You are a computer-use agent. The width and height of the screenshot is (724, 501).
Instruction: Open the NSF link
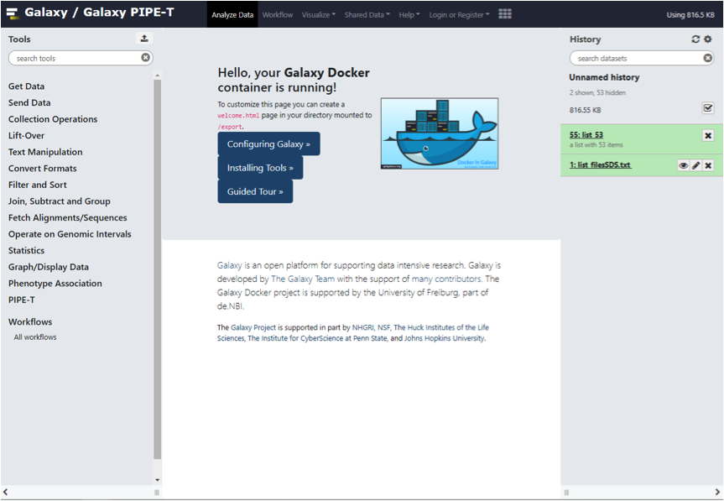click(x=383, y=327)
